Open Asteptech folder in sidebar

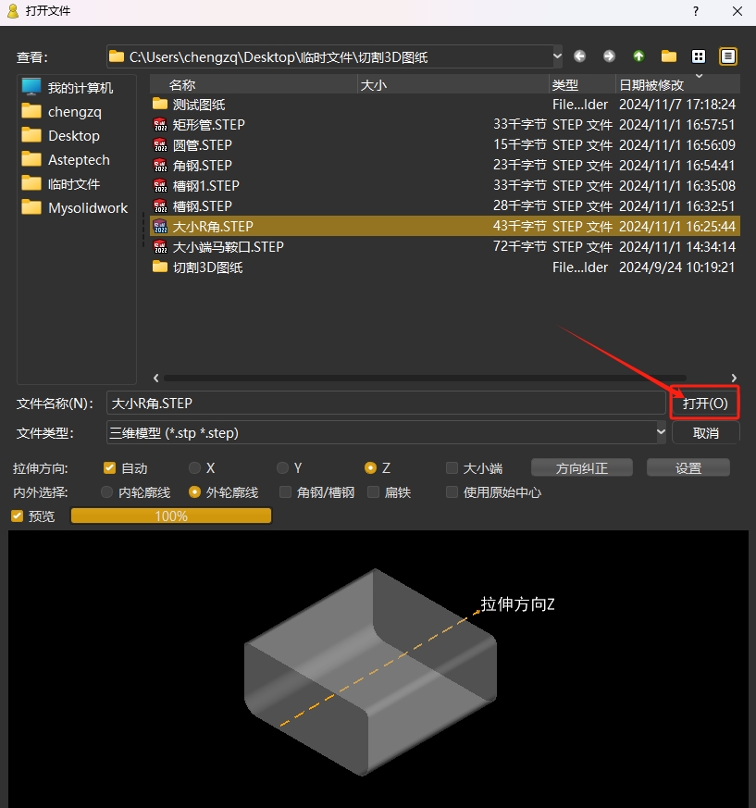pyautogui.click(x=66, y=160)
